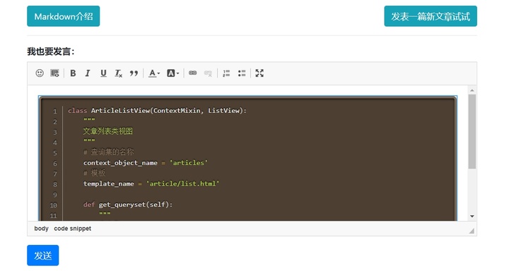
Task: Toggle bold formatting
Action: 73,73
